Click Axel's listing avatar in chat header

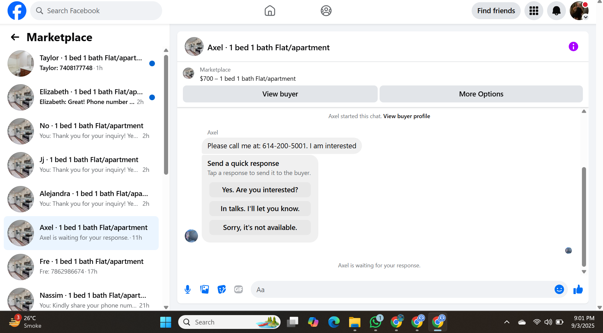coord(194,47)
